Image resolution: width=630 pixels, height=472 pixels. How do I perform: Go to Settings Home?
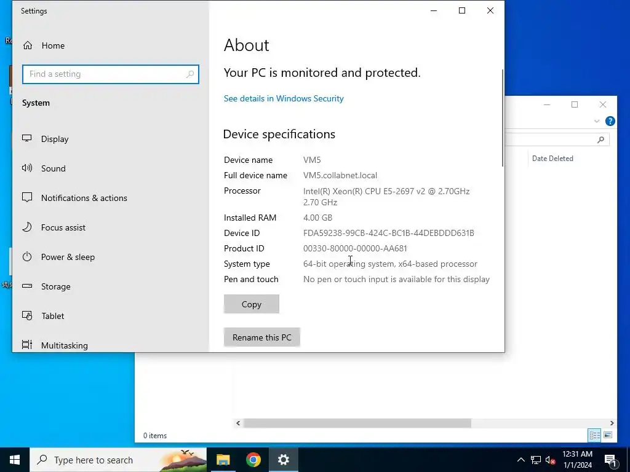[x=44, y=45]
